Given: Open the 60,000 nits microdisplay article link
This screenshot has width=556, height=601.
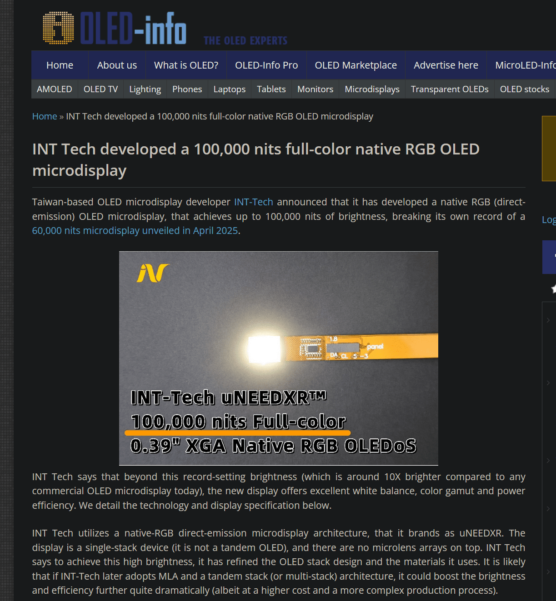Looking at the screenshot, I should (135, 230).
